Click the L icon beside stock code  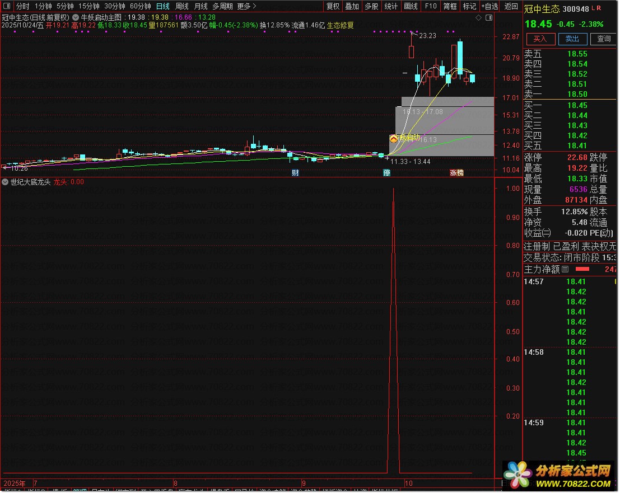pos(594,8)
